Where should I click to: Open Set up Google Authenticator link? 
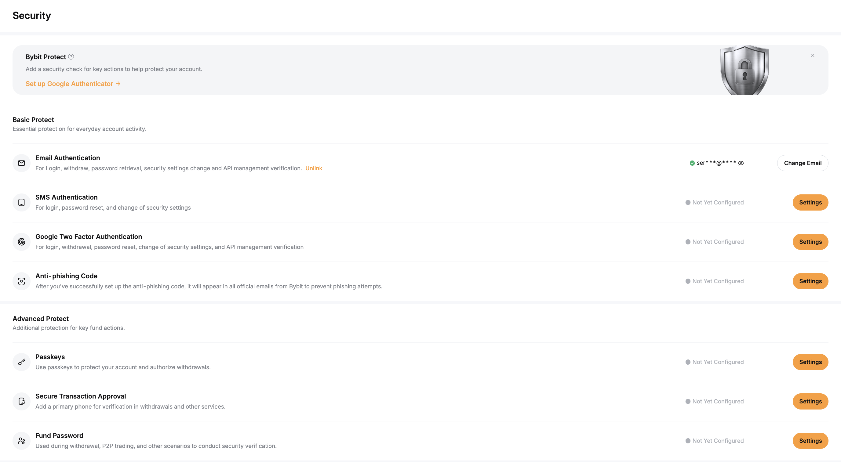[x=73, y=84]
